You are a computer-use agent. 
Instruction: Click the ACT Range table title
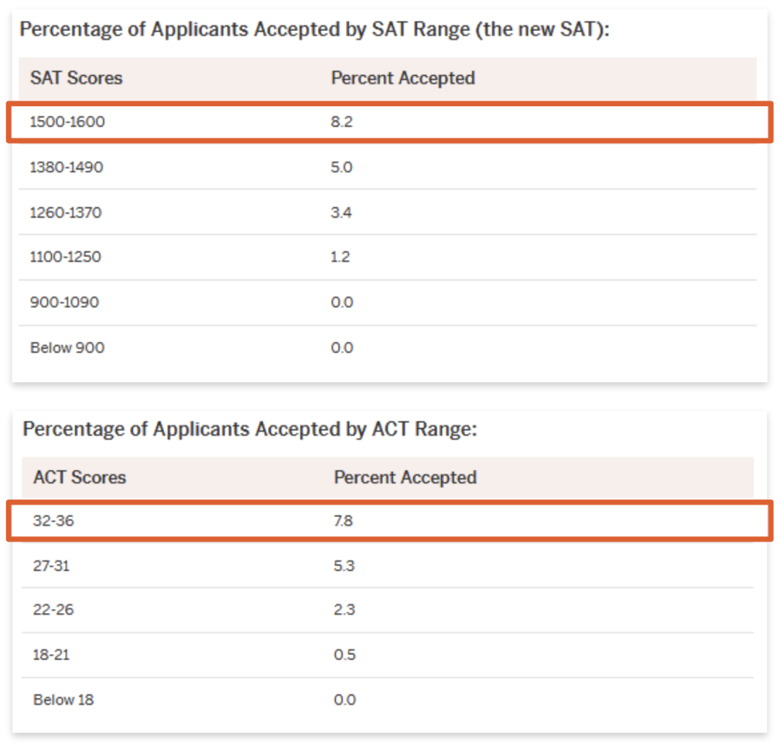click(250, 429)
